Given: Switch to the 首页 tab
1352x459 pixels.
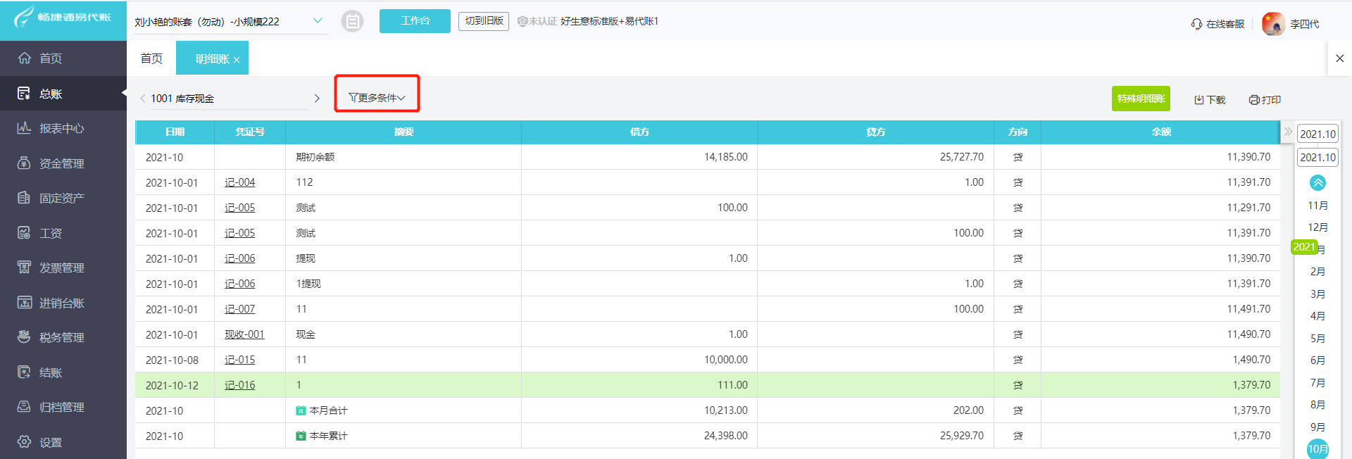Looking at the screenshot, I should tap(151, 58).
